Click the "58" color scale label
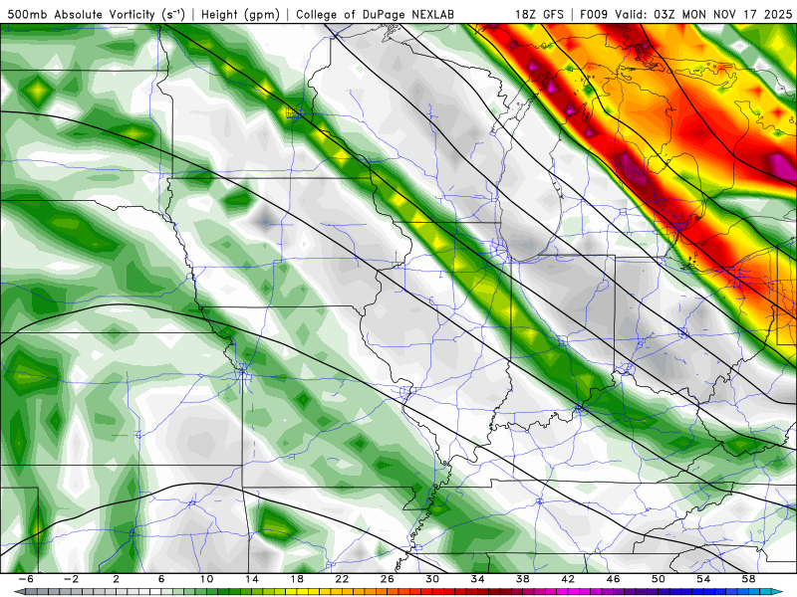The image size is (797, 597). 749,579
